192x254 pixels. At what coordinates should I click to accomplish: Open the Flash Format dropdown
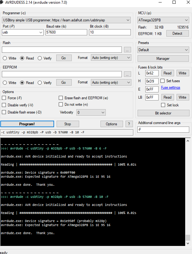pos(111,58)
